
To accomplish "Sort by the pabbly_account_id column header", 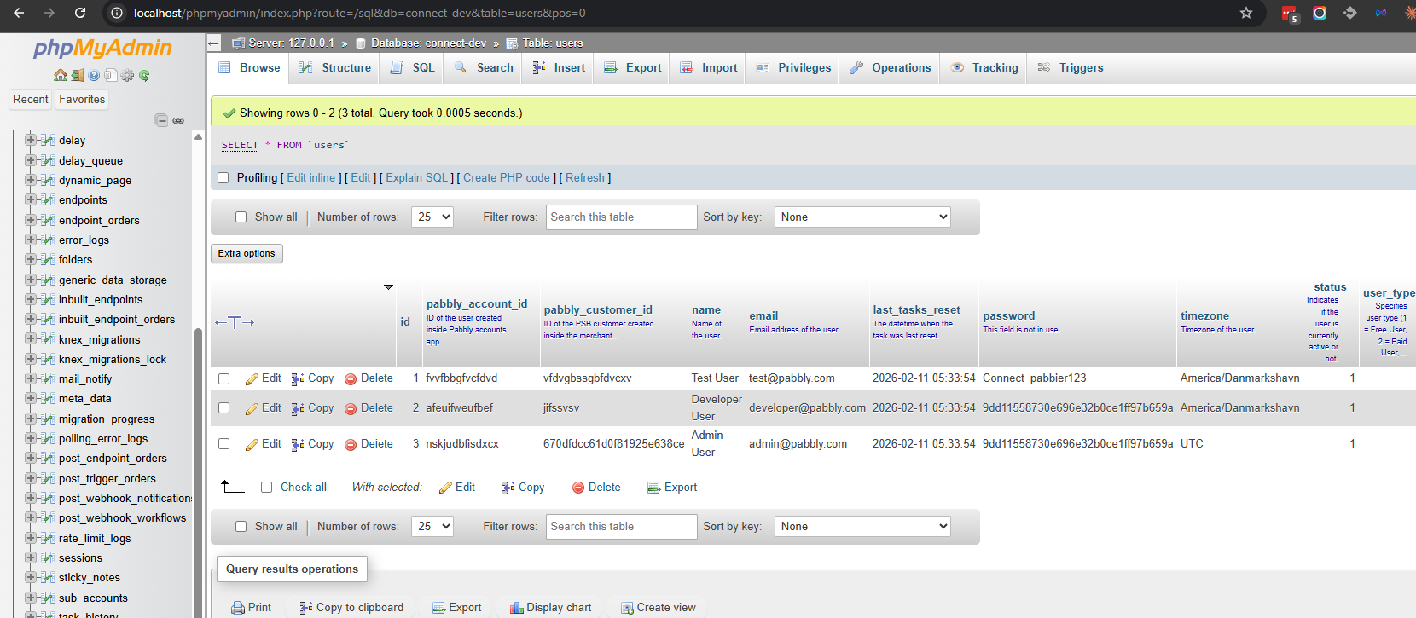I will point(477,303).
